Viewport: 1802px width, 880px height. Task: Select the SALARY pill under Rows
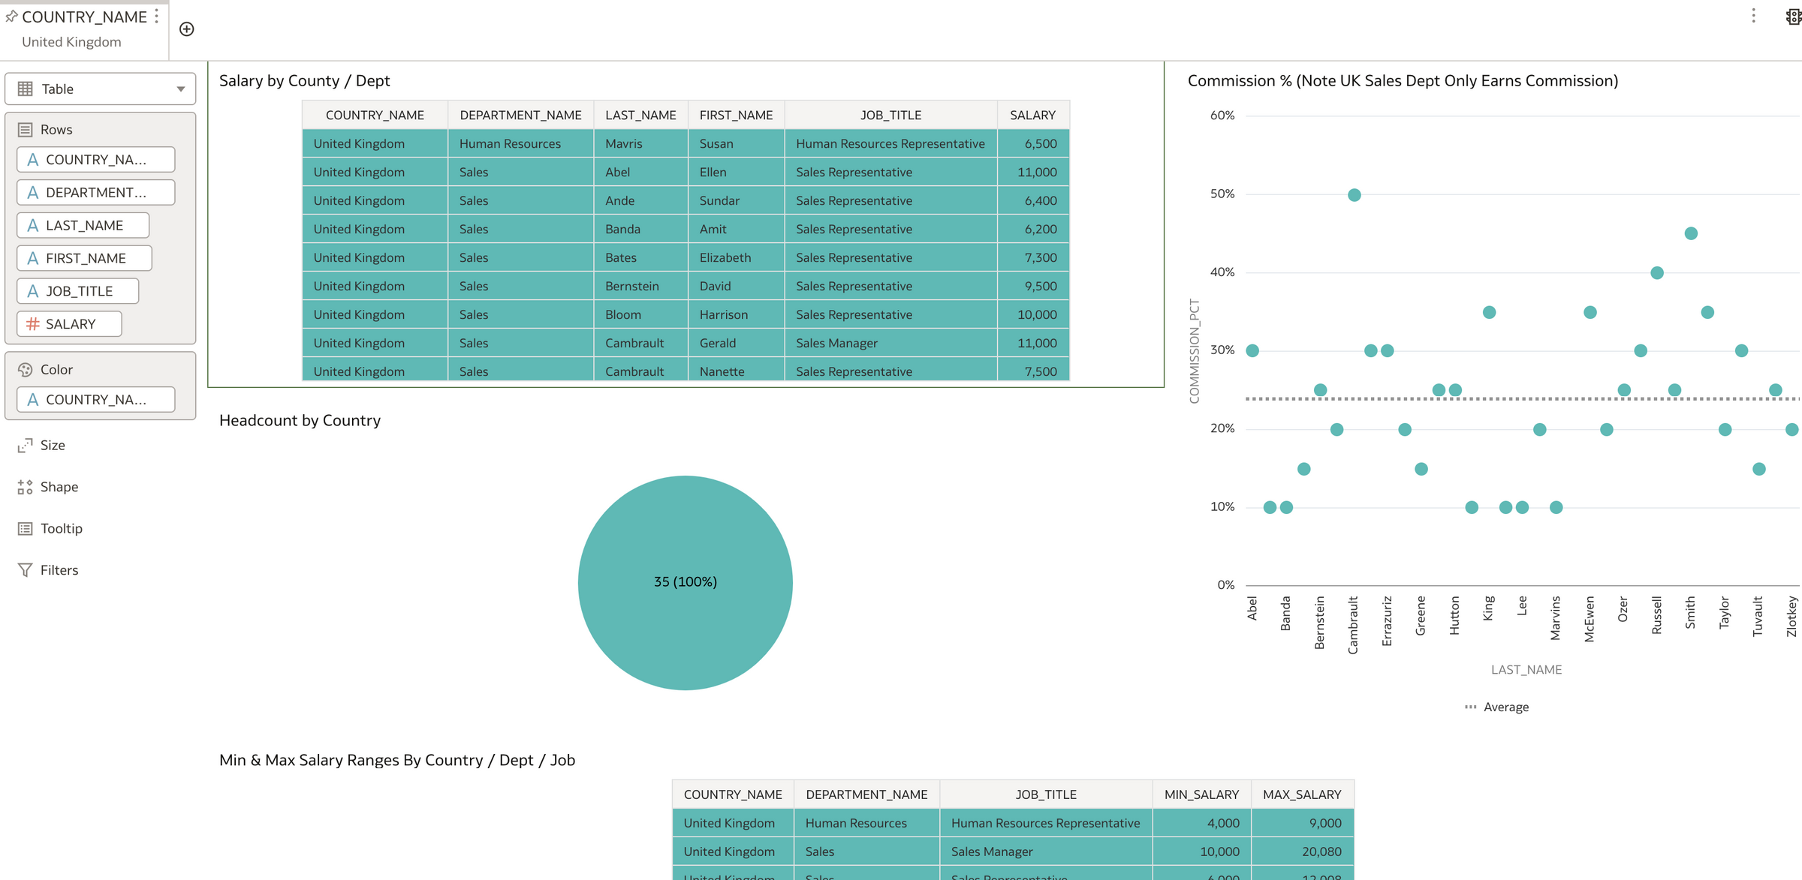pyautogui.click(x=69, y=323)
